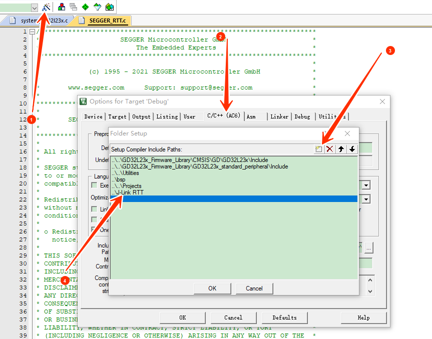This screenshot has height=339, width=432.
Task: Click Cancel in Options for Target dialog
Action: click(233, 318)
